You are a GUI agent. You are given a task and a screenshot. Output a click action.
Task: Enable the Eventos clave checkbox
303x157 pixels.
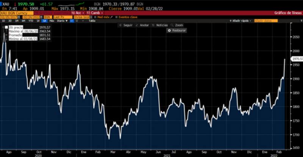pos(117,17)
